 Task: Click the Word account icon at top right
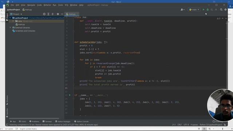click(x=230, y=7)
